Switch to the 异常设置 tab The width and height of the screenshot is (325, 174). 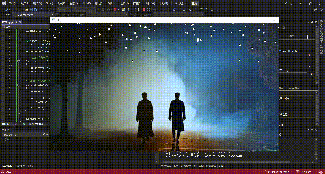(186, 166)
